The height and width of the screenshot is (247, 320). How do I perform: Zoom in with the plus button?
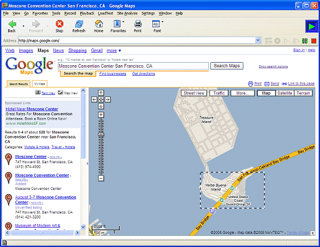click(x=101, y=115)
